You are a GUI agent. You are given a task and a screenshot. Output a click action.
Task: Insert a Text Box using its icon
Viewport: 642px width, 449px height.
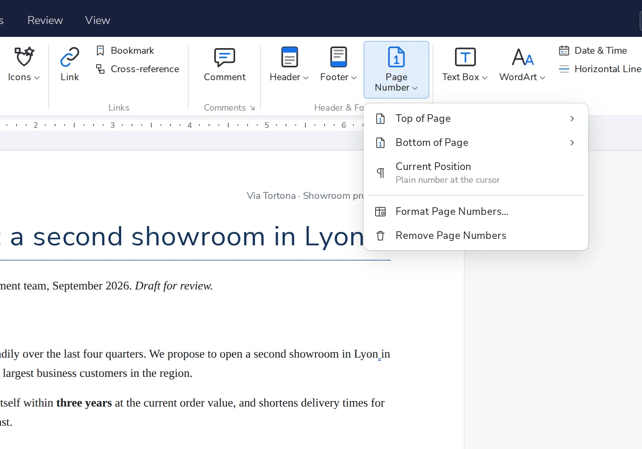point(465,57)
